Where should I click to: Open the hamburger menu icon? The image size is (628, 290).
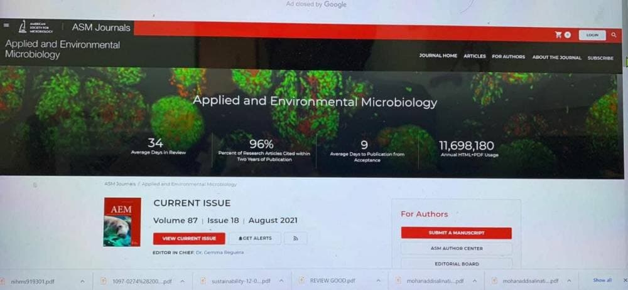tap(6, 25)
